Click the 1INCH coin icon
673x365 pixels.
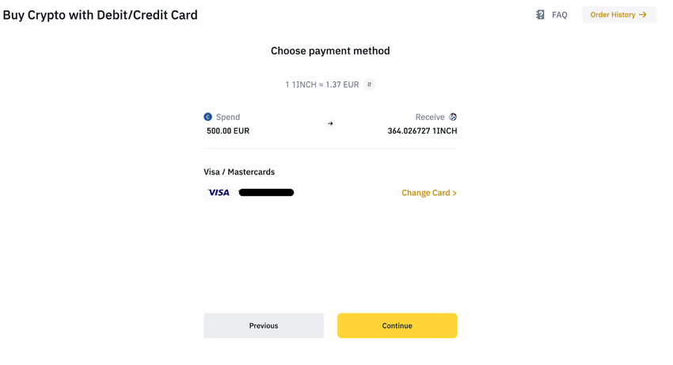click(453, 117)
